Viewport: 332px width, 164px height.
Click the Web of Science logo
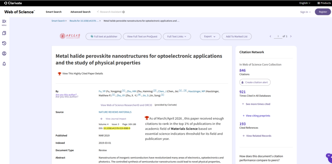19,12
